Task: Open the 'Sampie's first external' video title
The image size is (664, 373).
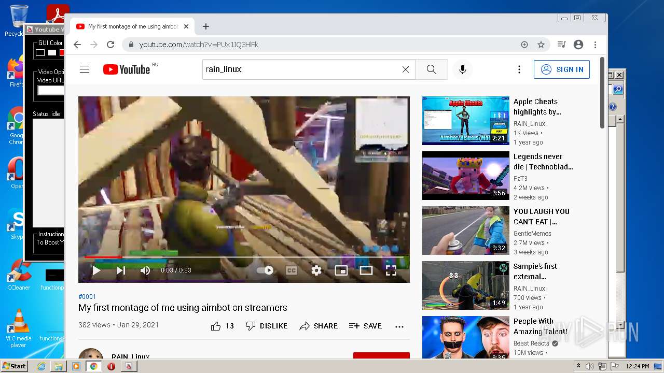Action: (535, 271)
